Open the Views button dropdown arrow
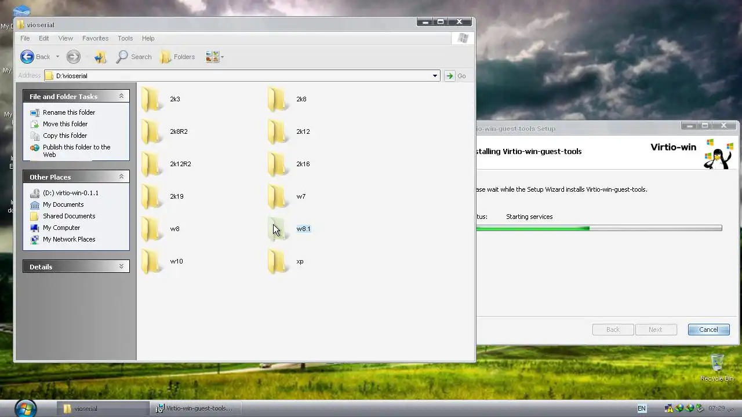Image resolution: width=742 pixels, height=417 pixels. click(222, 57)
